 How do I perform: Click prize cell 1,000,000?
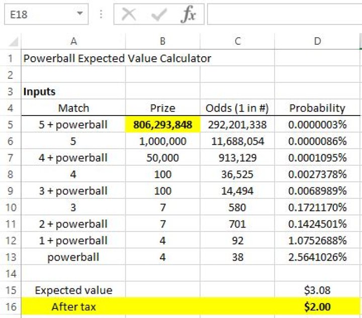click(x=163, y=141)
